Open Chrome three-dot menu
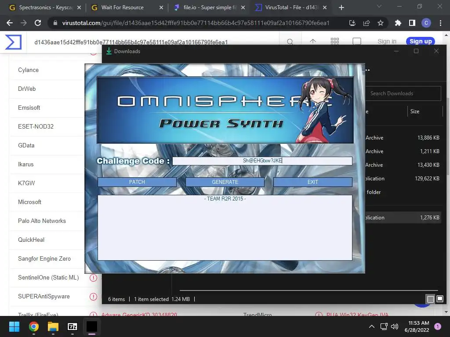The image size is (450, 337). pyautogui.click(x=440, y=23)
